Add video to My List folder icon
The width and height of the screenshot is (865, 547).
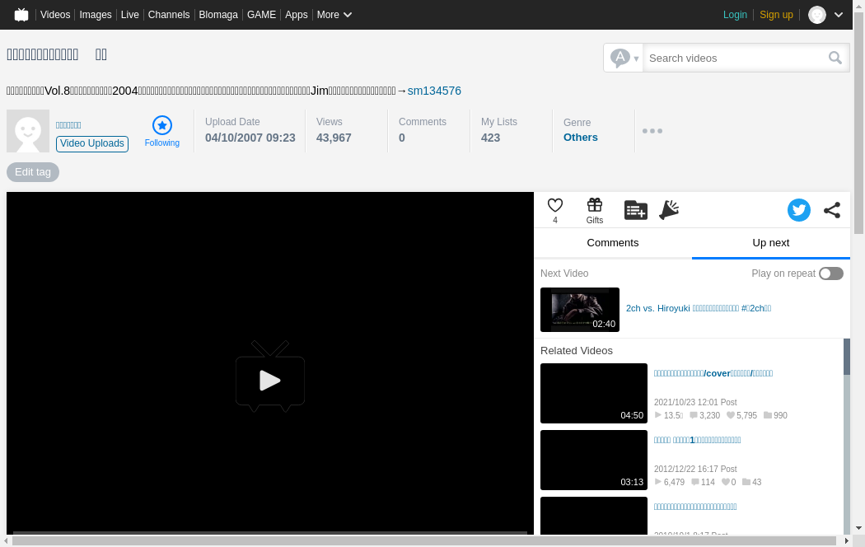tap(635, 210)
